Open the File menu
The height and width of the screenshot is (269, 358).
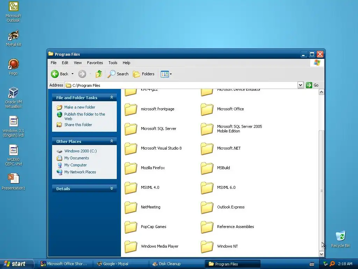pos(53,63)
